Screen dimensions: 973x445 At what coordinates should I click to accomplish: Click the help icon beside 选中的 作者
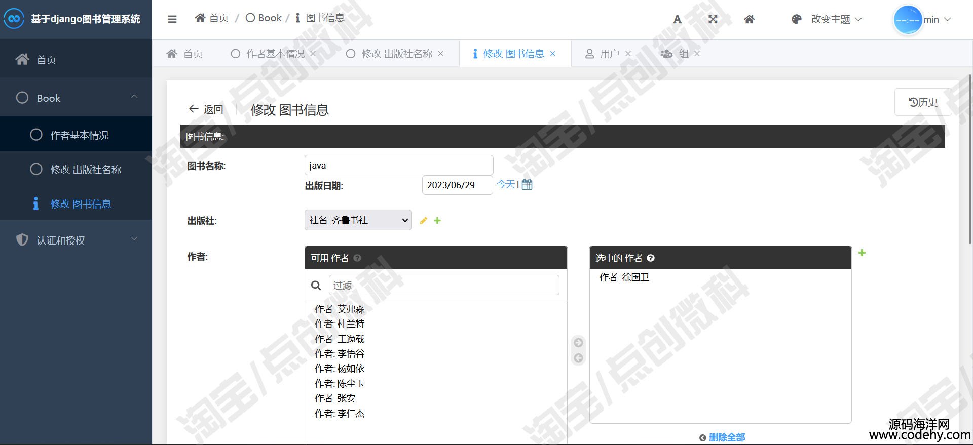[651, 258]
